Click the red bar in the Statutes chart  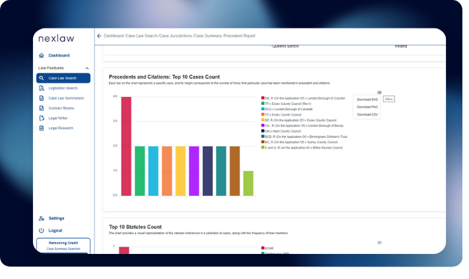tap(124, 251)
